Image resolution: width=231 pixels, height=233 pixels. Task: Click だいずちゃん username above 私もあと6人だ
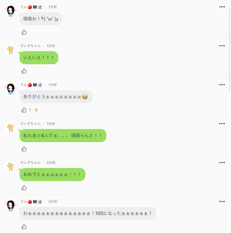31,124
